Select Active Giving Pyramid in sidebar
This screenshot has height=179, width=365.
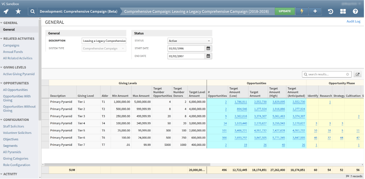tap(19, 74)
